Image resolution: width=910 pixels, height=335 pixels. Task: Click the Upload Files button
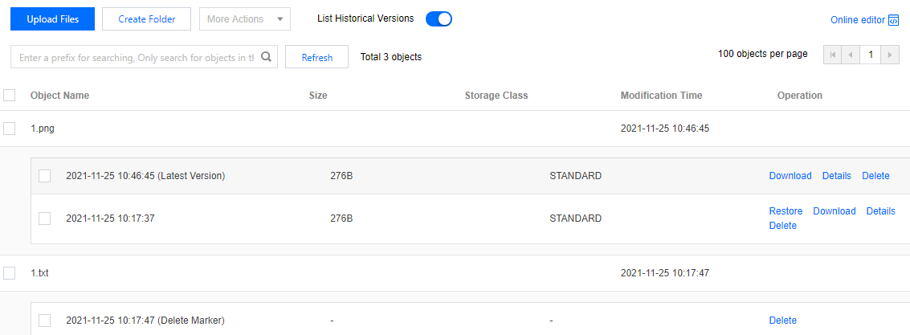(x=53, y=19)
